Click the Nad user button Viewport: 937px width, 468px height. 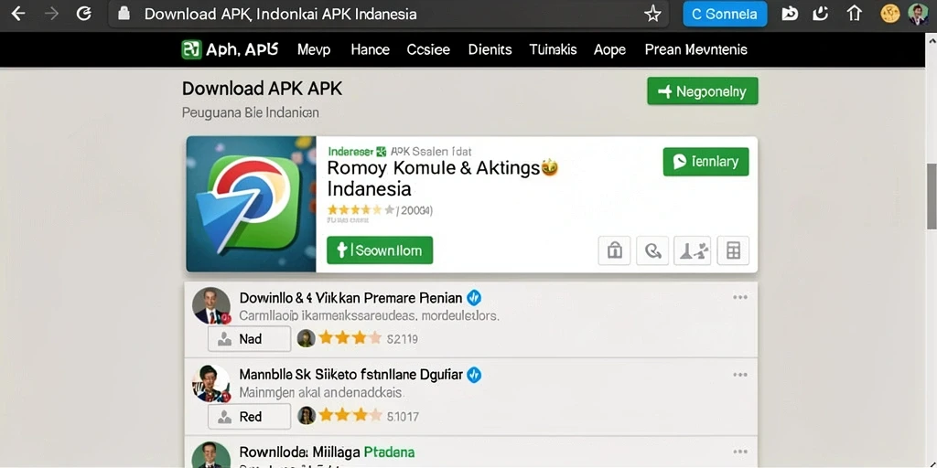pyautogui.click(x=249, y=339)
